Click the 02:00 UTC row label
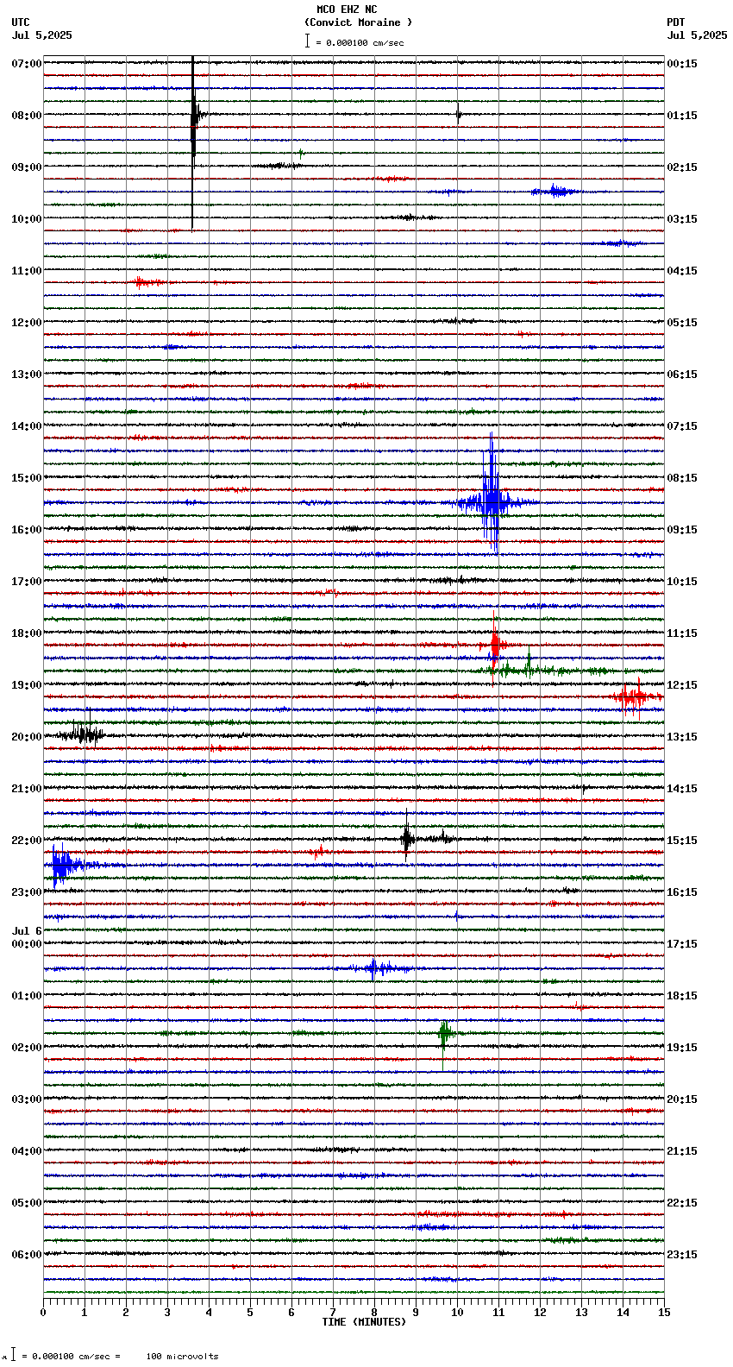The height and width of the screenshot is (1367, 733). pyautogui.click(x=27, y=1048)
